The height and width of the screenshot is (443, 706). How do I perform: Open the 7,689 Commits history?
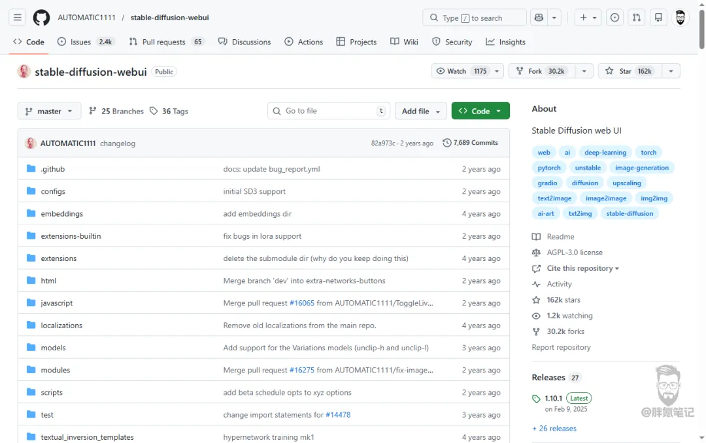coord(470,143)
